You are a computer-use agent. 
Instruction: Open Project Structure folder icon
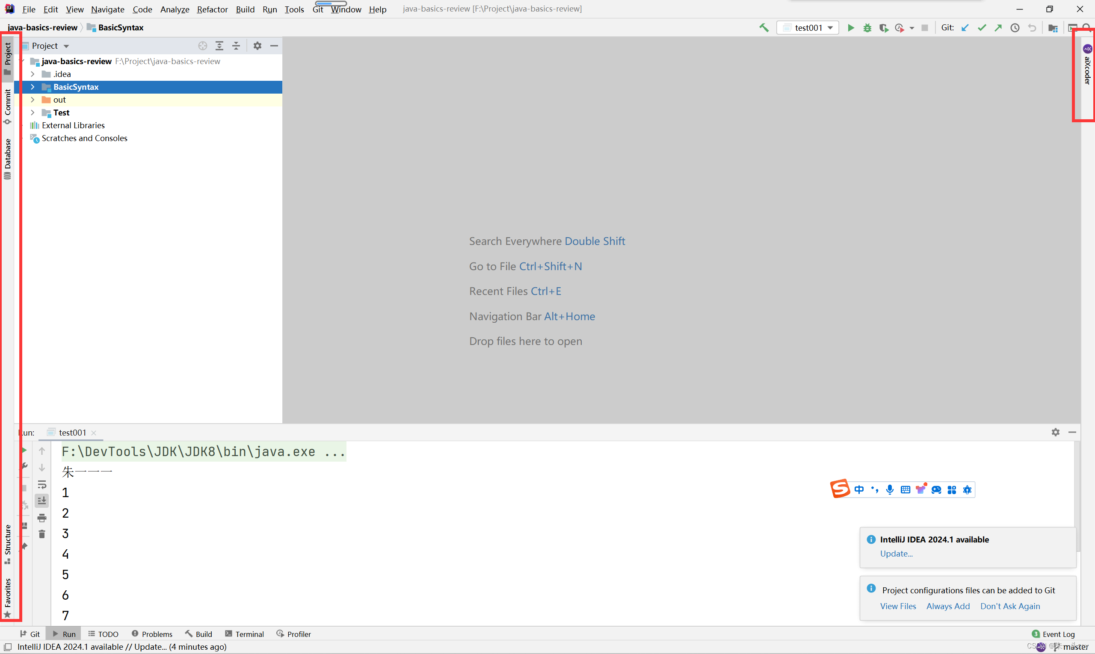pyautogui.click(x=1053, y=28)
